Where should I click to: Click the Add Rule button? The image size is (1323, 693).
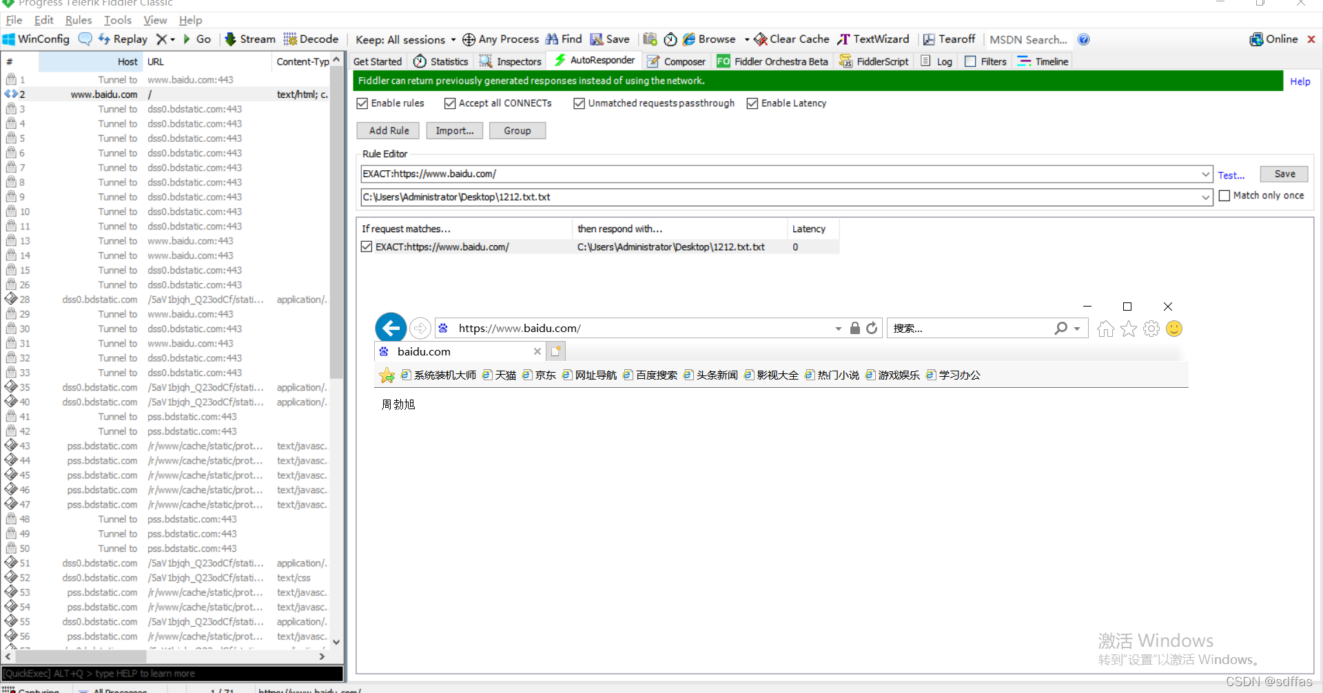click(x=389, y=130)
